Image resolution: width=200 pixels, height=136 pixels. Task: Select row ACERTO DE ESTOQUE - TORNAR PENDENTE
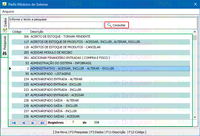[x=60, y=36]
